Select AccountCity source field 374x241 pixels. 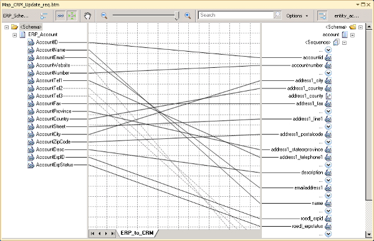pyautogui.click(x=48, y=134)
